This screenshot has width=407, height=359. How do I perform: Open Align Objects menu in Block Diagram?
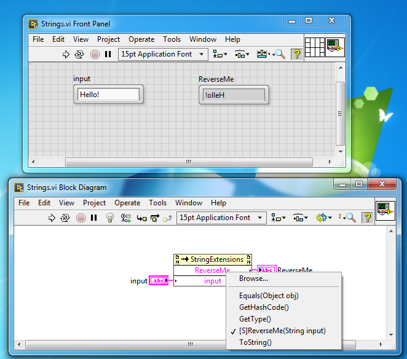(x=279, y=218)
